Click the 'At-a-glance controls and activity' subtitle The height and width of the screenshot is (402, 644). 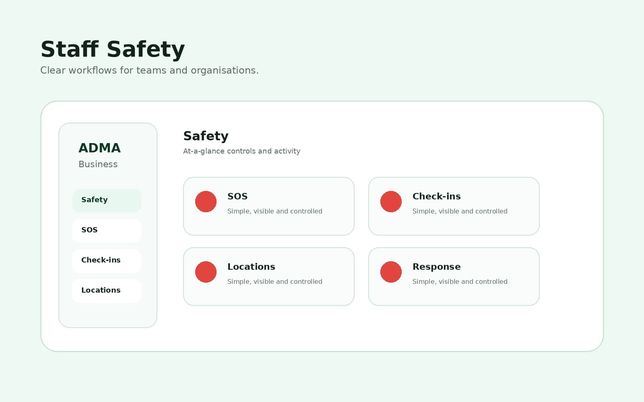242,151
